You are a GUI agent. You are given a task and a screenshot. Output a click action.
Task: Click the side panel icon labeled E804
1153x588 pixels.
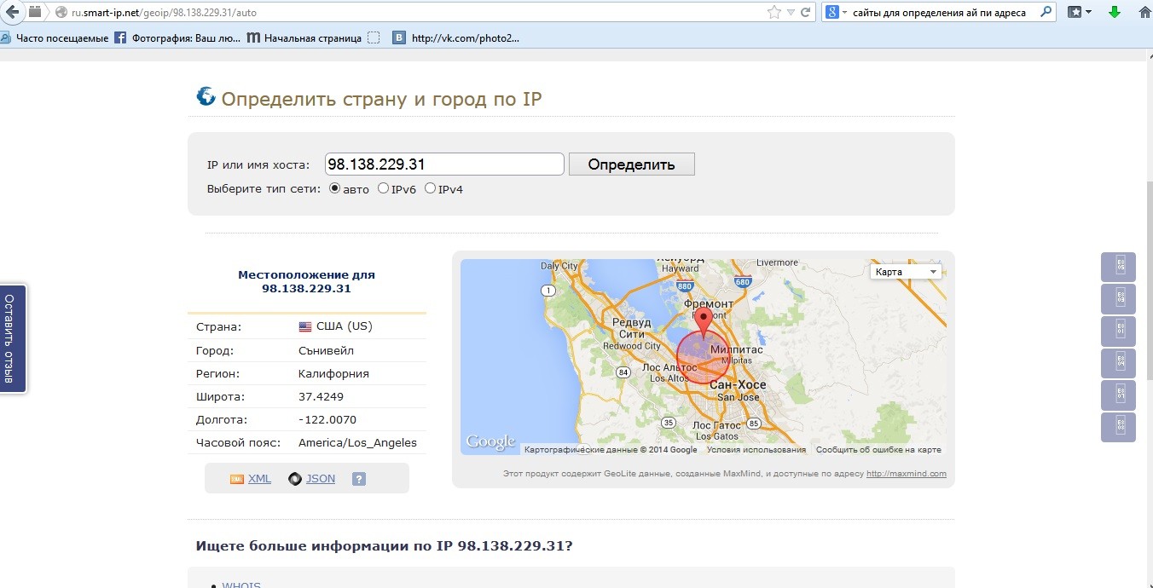[x=1119, y=364]
